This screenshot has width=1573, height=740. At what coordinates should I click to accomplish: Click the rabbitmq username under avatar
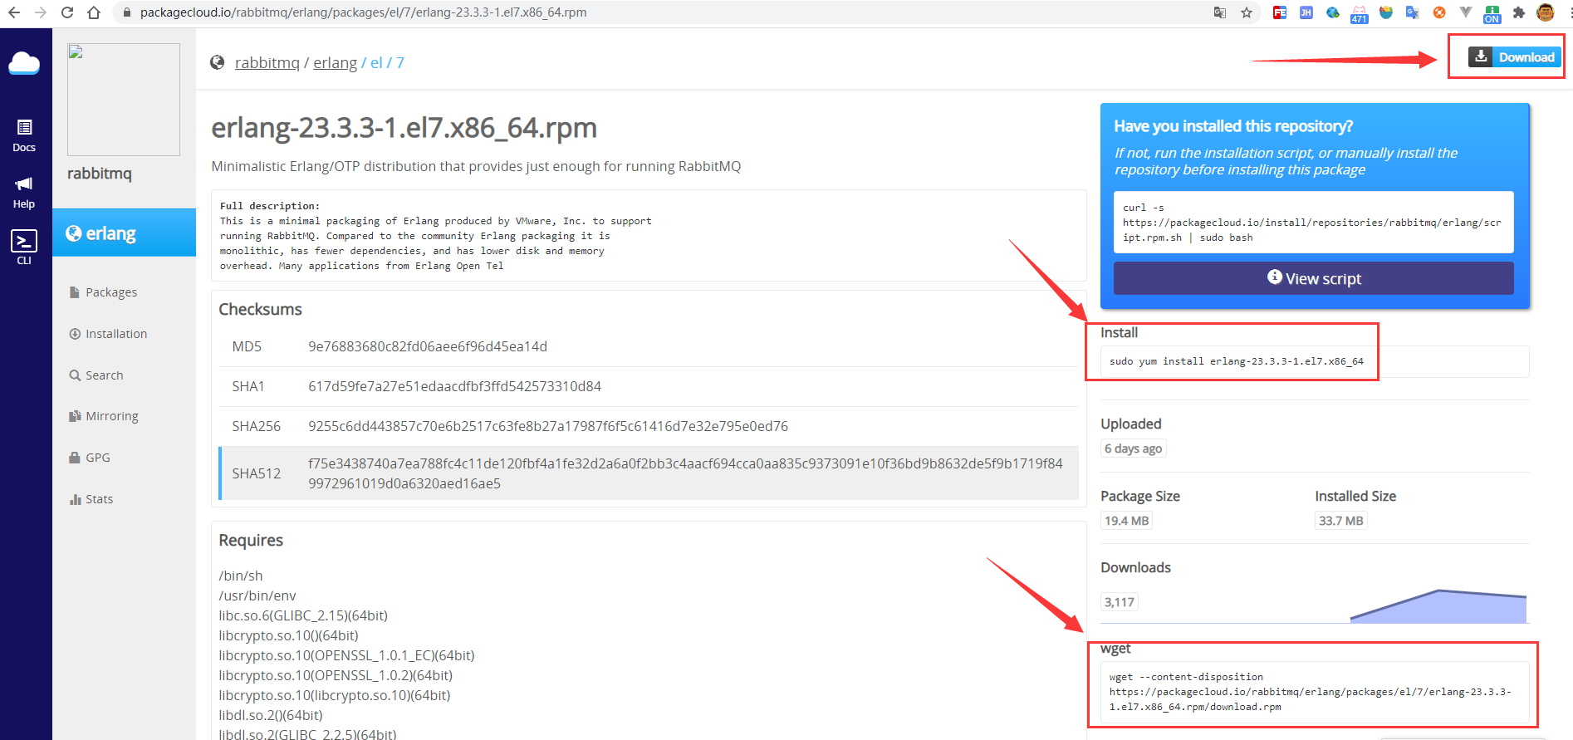coord(100,174)
